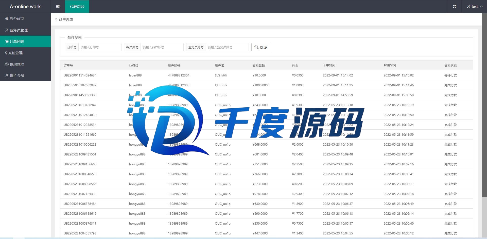Select order number UB2205231008348276
This screenshot has height=239, width=487.
click(x=80, y=174)
